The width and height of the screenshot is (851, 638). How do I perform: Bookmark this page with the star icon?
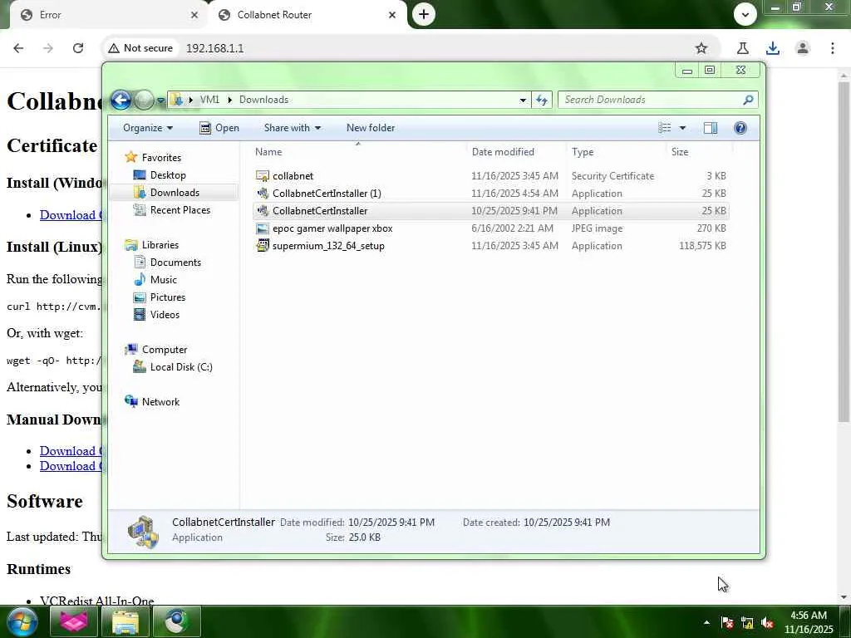click(x=701, y=48)
